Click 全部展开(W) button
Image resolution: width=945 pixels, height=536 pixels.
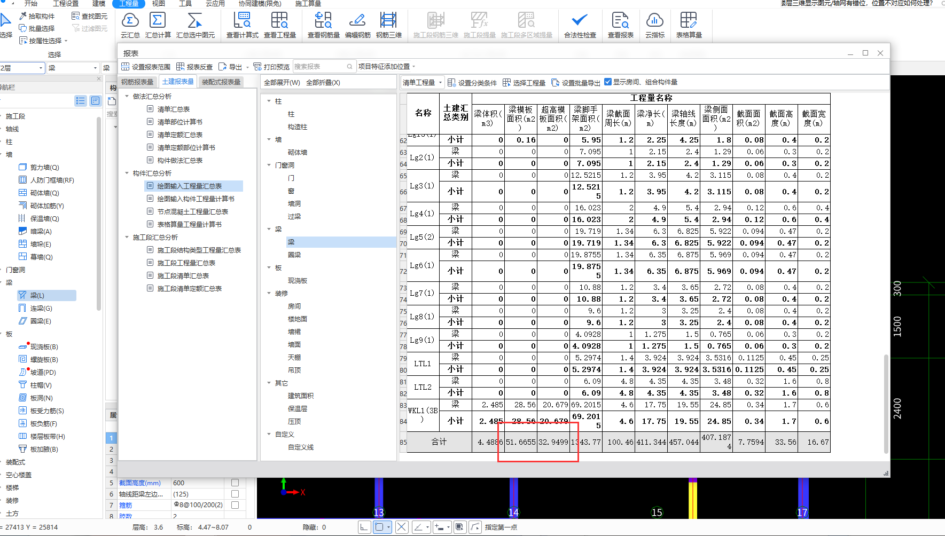[x=282, y=83]
